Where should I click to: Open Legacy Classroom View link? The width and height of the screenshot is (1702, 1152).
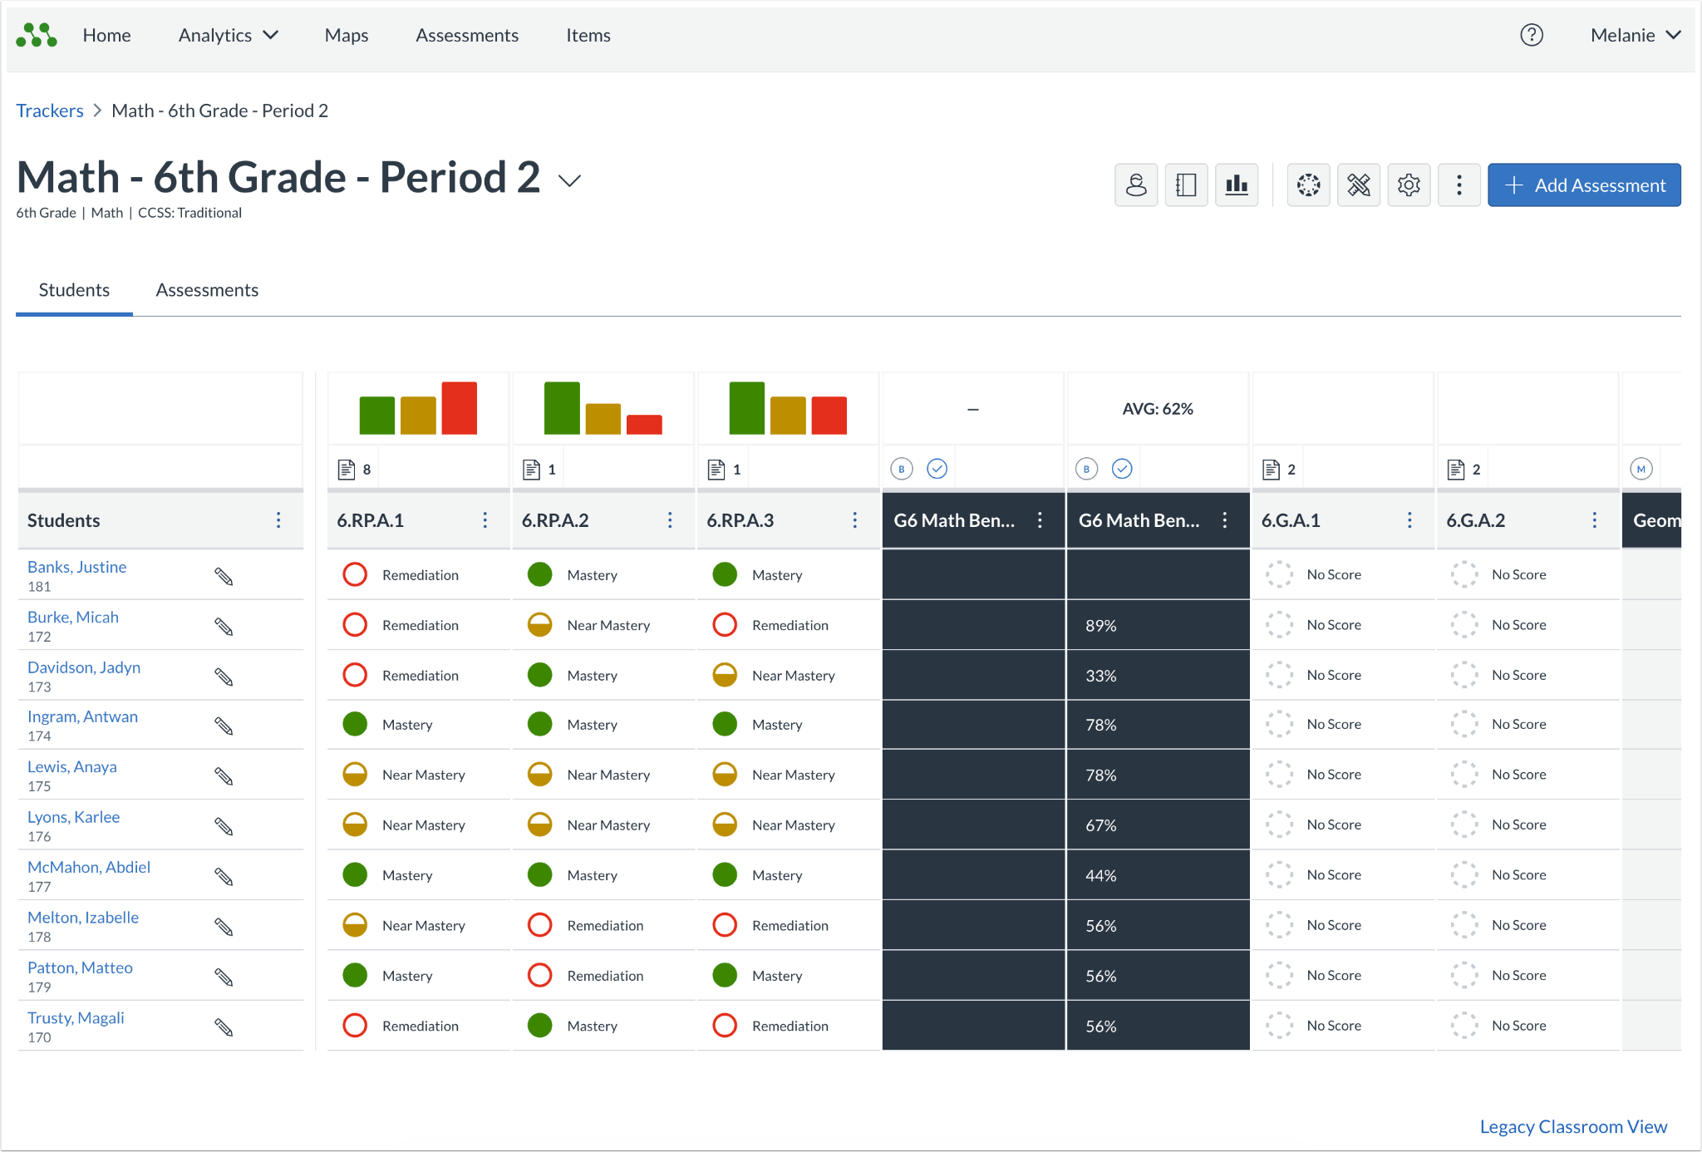click(1573, 1127)
